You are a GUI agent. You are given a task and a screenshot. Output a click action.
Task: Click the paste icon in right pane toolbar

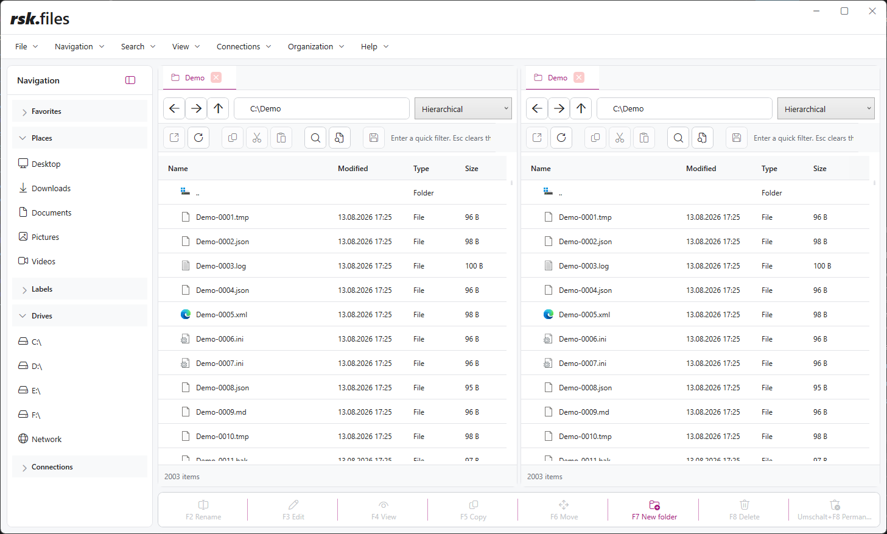(x=644, y=138)
